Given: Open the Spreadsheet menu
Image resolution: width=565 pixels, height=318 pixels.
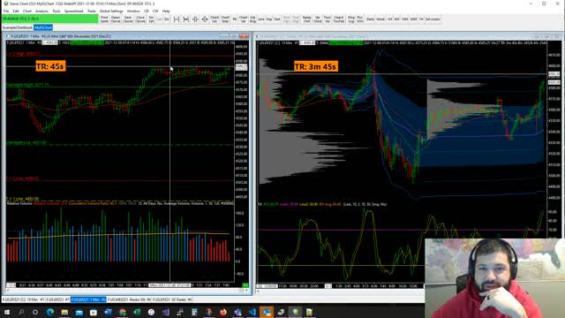Looking at the screenshot, I should coord(74,11).
